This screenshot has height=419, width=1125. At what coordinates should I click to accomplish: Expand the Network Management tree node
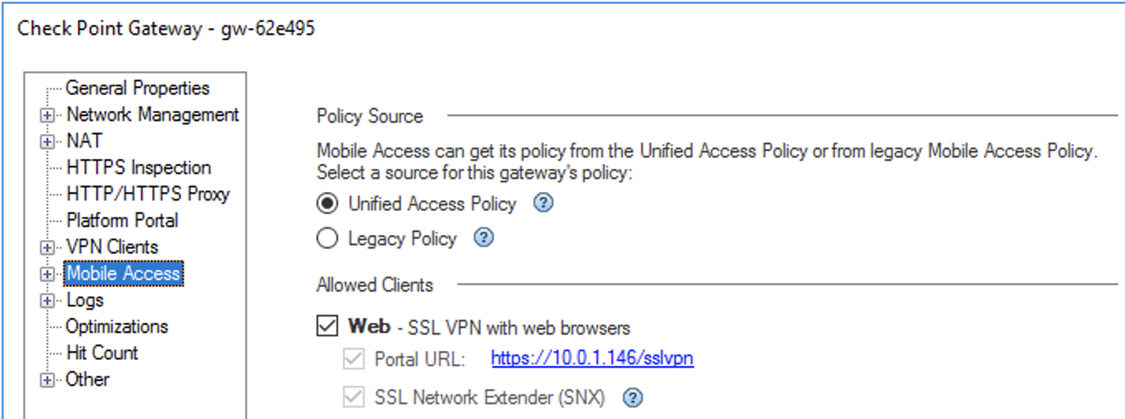coord(47,115)
